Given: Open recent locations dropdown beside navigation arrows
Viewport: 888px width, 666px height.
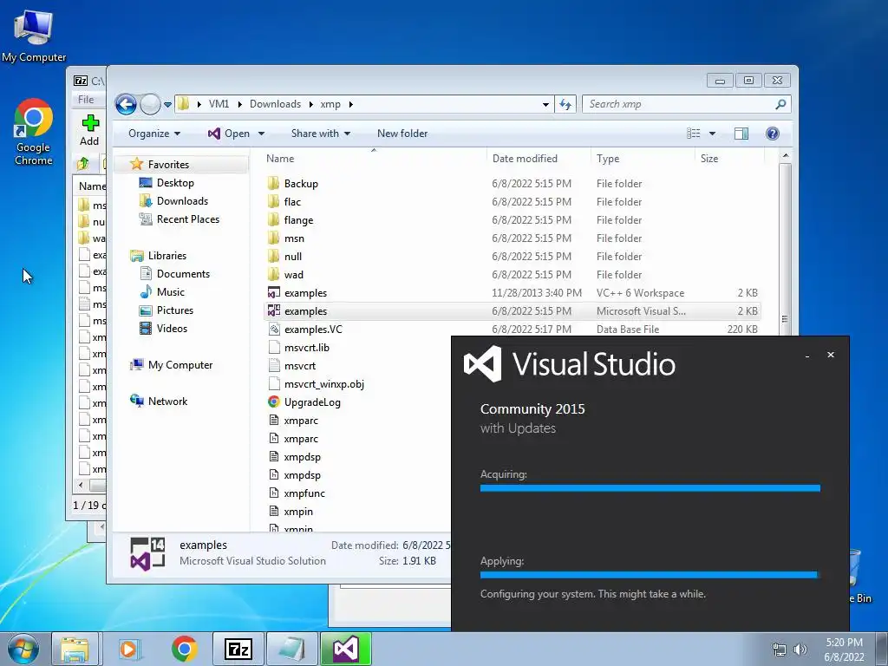Looking at the screenshot, I should [x=167, y=105].
